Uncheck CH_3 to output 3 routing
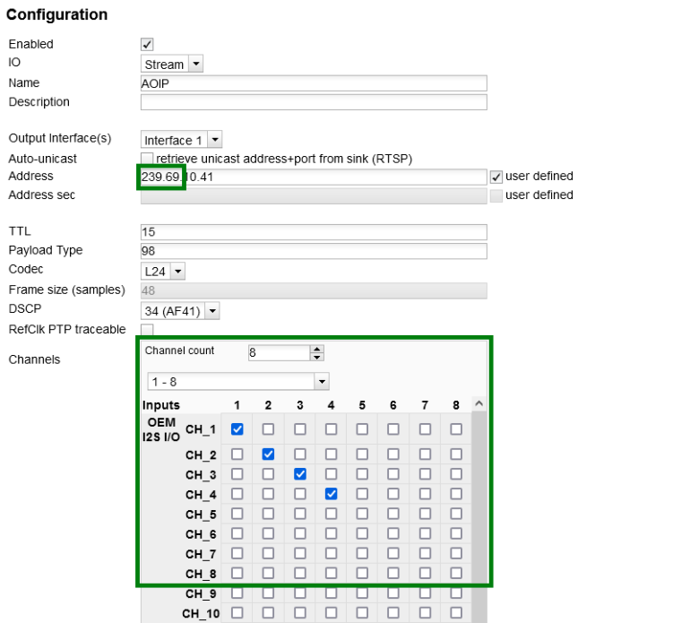 tap(300, 473)
